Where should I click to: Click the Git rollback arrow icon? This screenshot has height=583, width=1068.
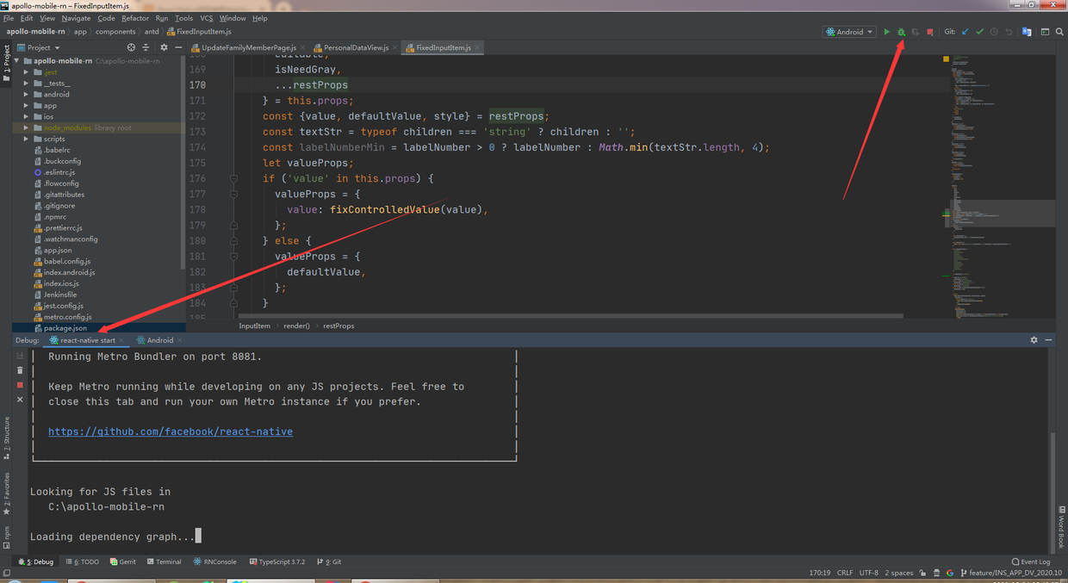(1009, 32)
